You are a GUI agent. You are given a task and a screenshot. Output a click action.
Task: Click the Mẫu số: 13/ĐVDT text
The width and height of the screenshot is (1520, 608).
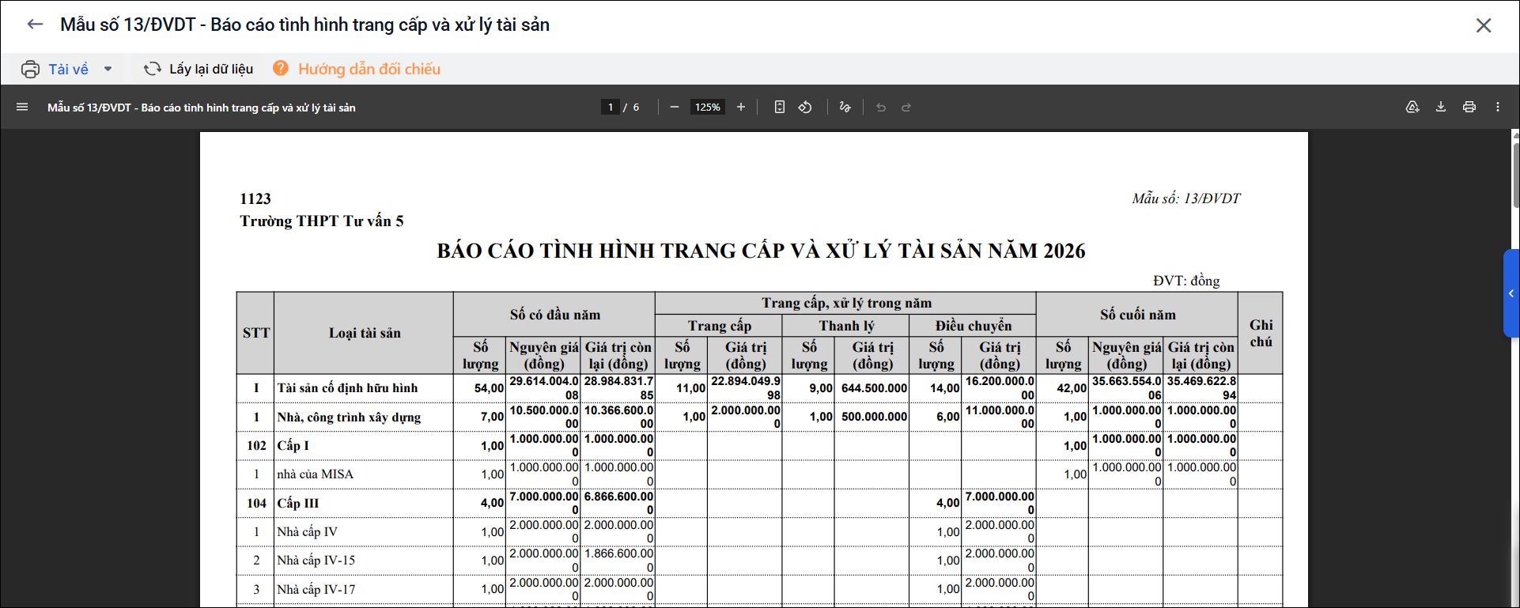pos(1186,198)
